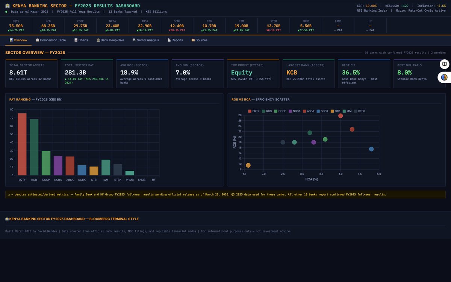
Task: Click the KCB bar in PAT Ranking chart
Action: pyautogui.click(x=34, y=147)
